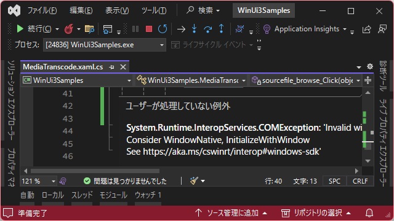Open the tab list dropdown arrow
Viewport: 394px width, 221px height.
[x=359, y=67]
